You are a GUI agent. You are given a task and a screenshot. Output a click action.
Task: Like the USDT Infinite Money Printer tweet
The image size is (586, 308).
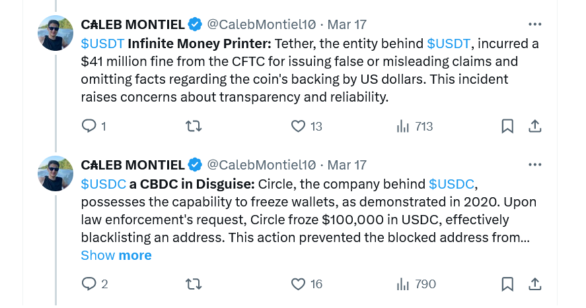[x=299, y=126]
